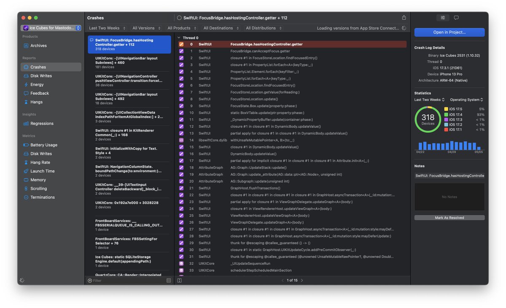The width and height of the screenshot is (506, 308).
Task: Select the KitRendererCommon closure crash
Action: pyautogui.click(x=129, y=135)
